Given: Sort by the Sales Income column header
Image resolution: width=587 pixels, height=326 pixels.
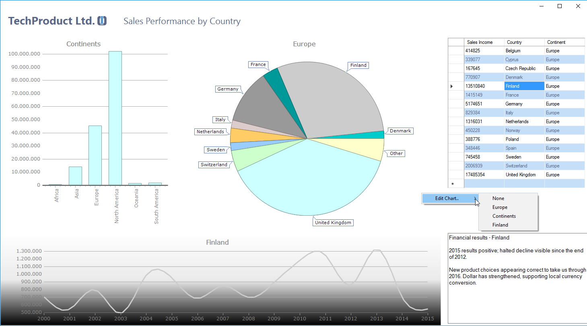Looking at the screenshot, I should pyautogui.click(x=484, y=42).
